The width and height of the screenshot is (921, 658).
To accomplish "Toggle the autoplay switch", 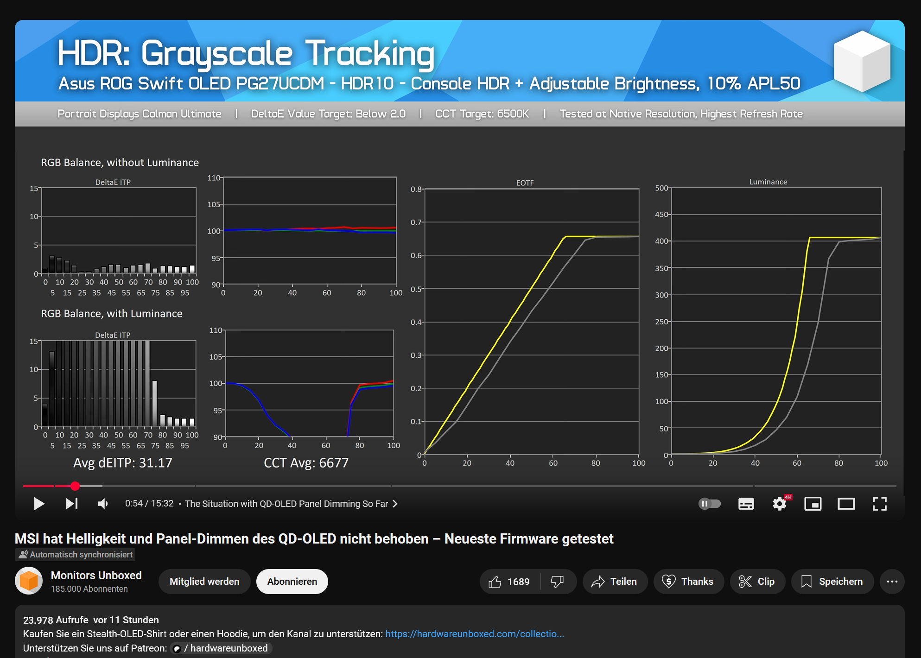I will 709,504.
